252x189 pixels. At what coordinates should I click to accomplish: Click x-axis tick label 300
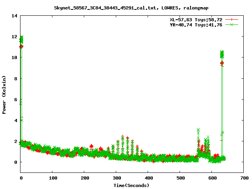(117, 178)
